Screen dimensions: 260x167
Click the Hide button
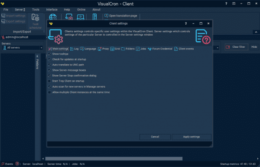[x=254, y=47]
